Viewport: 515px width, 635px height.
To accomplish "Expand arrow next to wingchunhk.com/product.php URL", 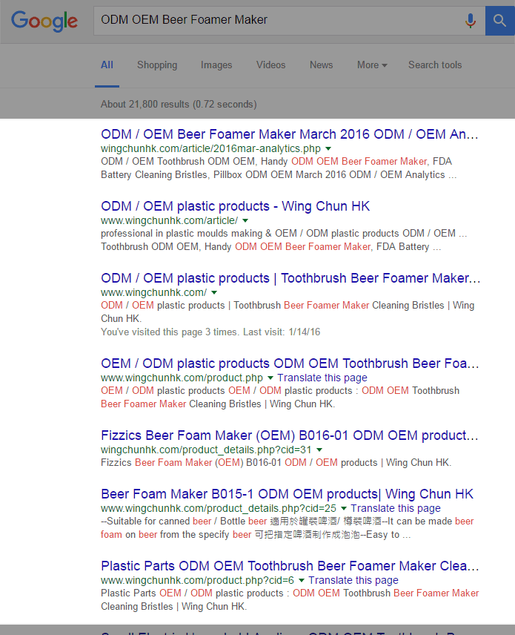I will pos(270,378).
